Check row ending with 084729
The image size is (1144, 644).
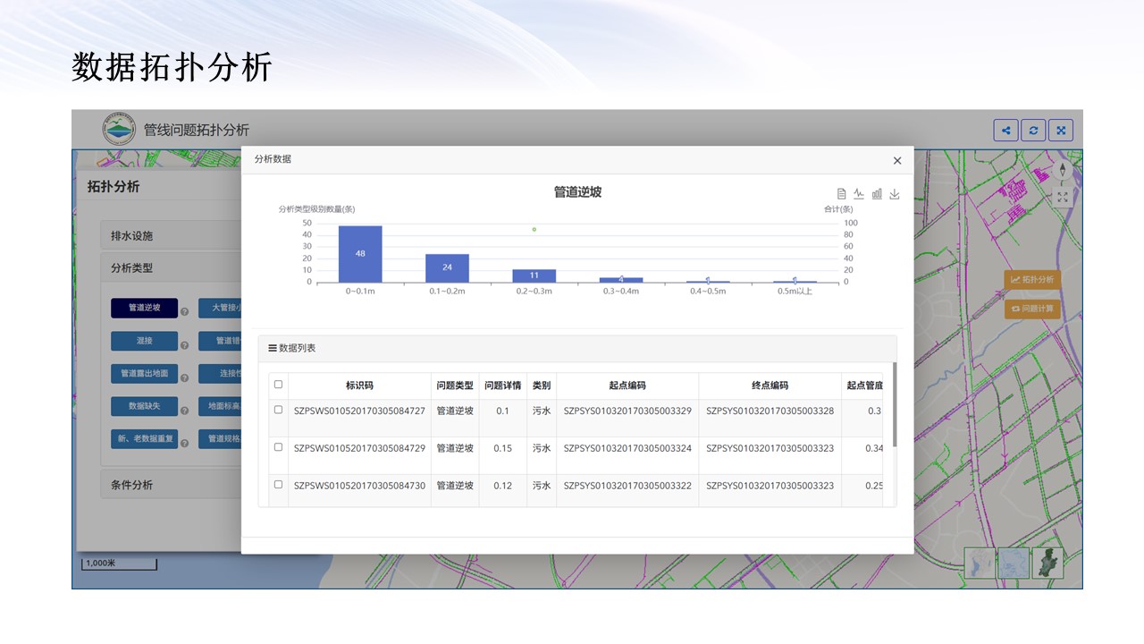pyautogui.click(x=278, y=447)
